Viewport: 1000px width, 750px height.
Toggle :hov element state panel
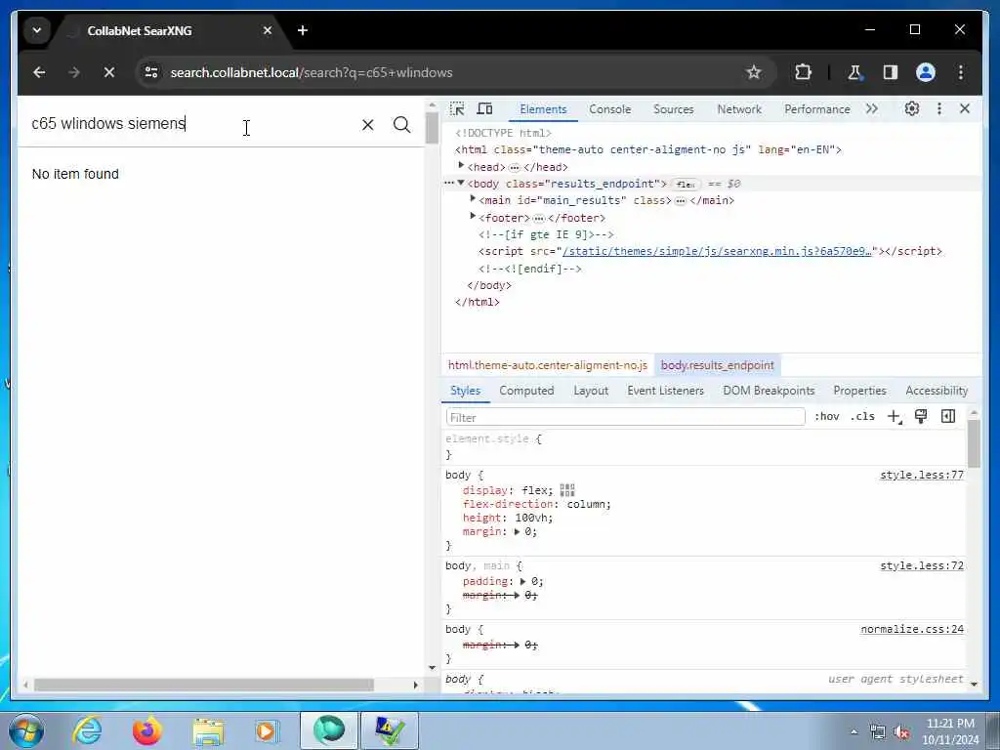click(x=826, y=416)
